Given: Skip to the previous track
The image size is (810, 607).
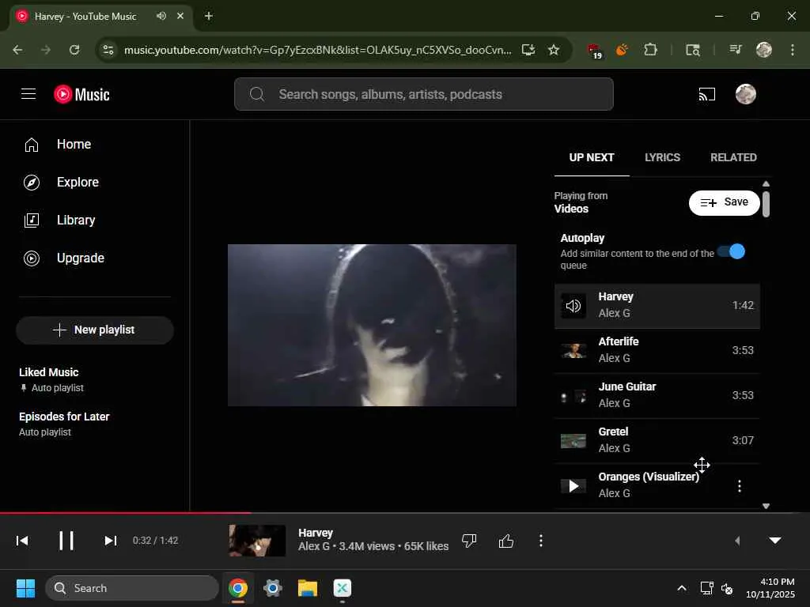Looking at the screenshot, I should point(22,541).
